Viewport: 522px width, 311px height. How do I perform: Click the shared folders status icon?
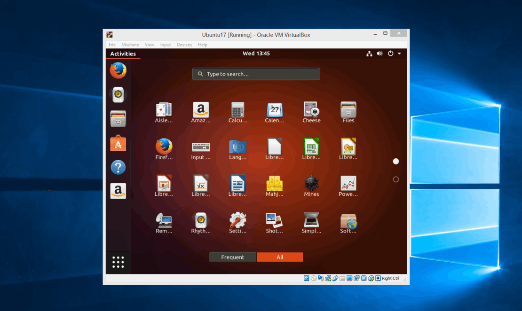(x=342, y=278)
